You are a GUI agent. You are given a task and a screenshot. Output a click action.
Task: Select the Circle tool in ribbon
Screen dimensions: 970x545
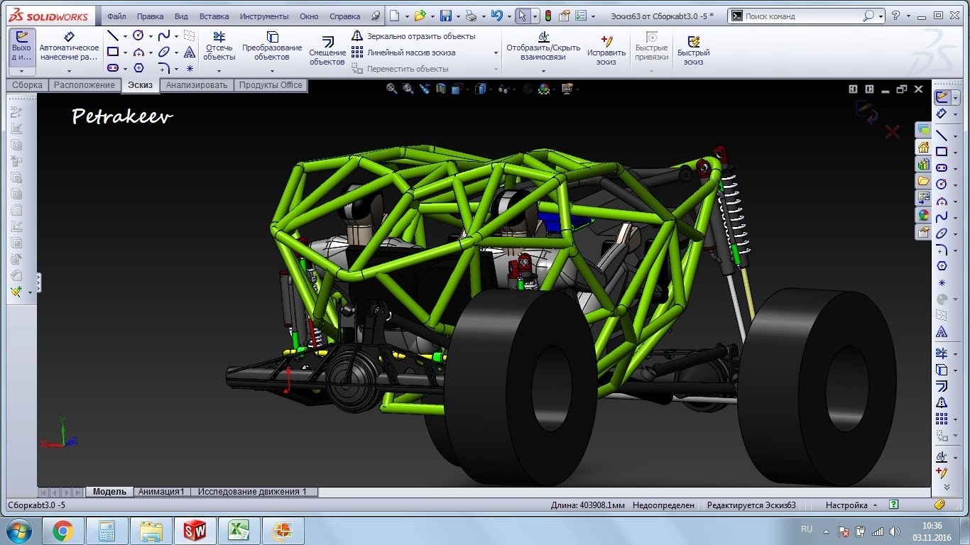138,35
